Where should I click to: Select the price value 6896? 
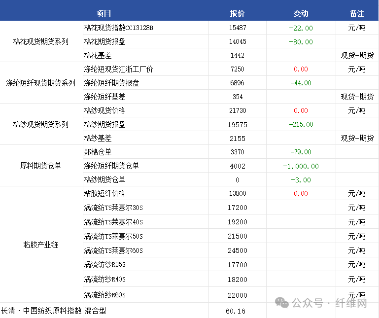pyautogui.click(x=238, y=83)
